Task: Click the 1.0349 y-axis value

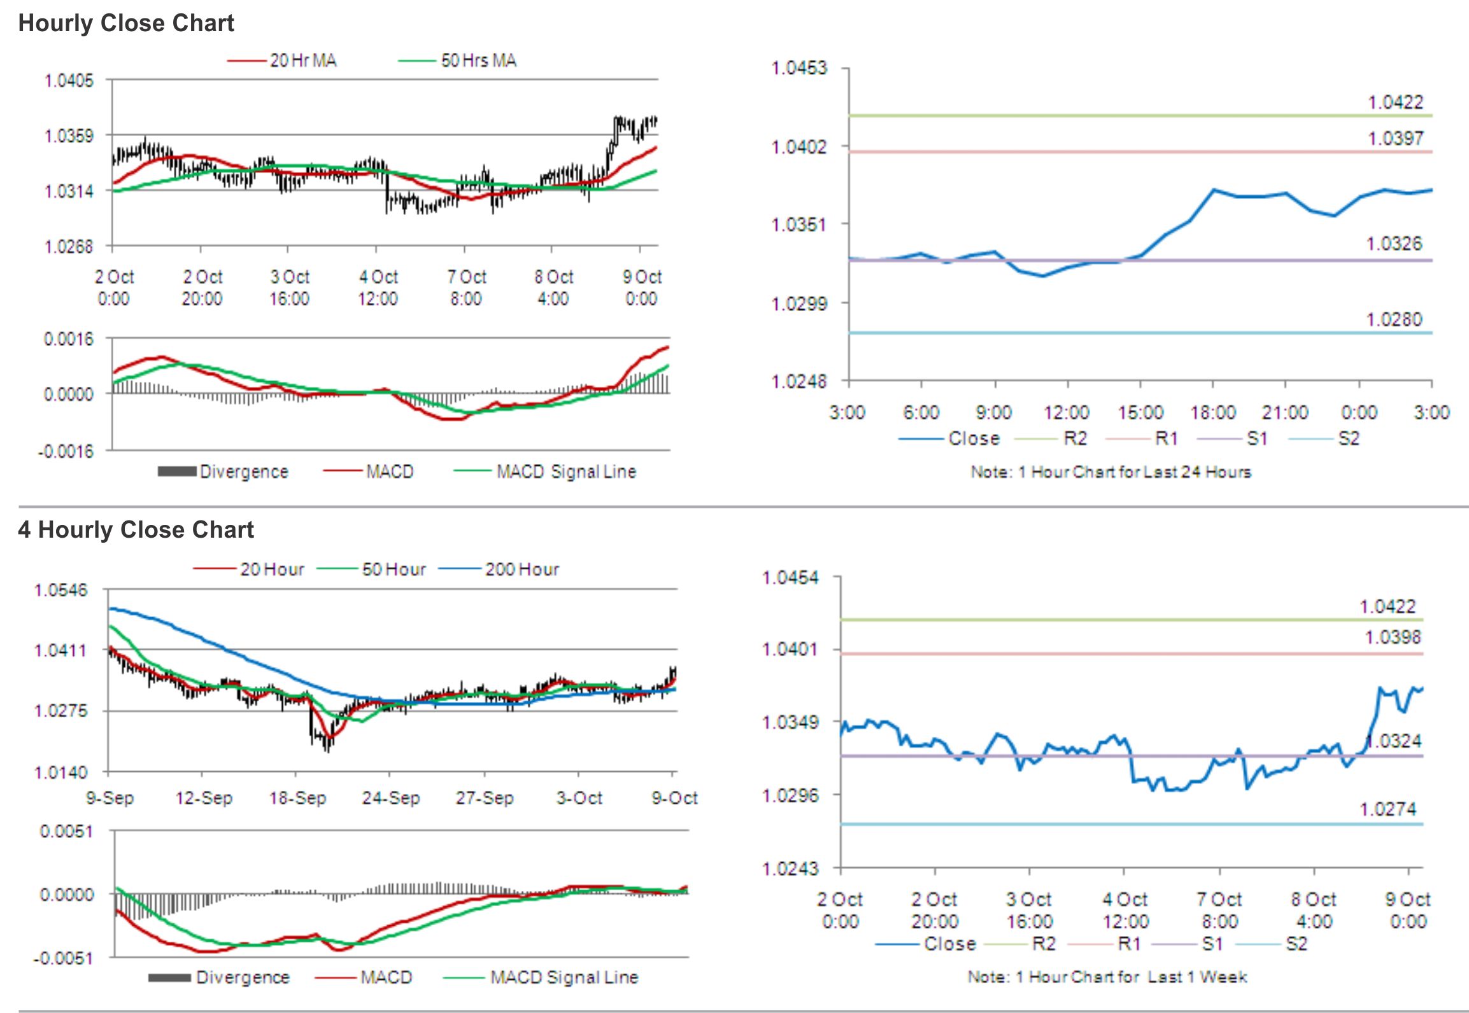Action: click(790, 722)
